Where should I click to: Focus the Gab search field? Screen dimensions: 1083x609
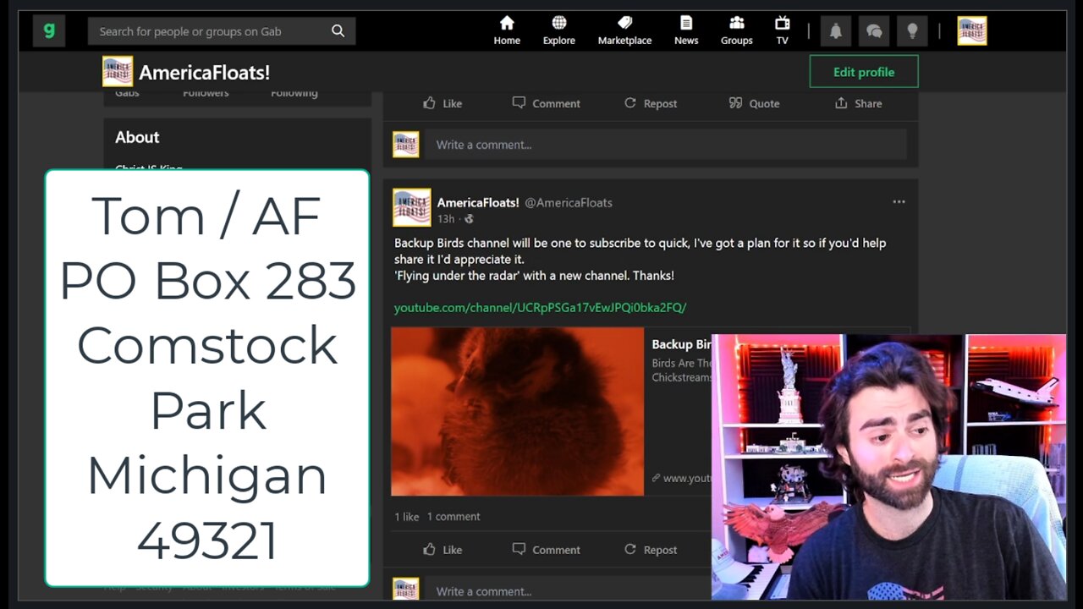tap(222, 31)
